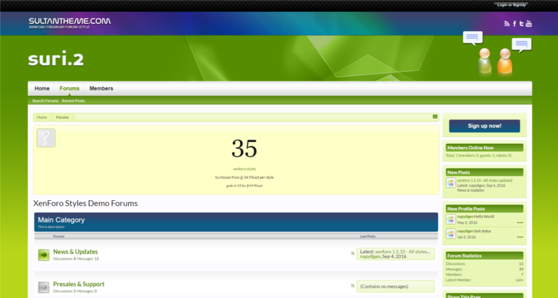
Task: Expand options for the Hello World profile post
Action: 520,223
